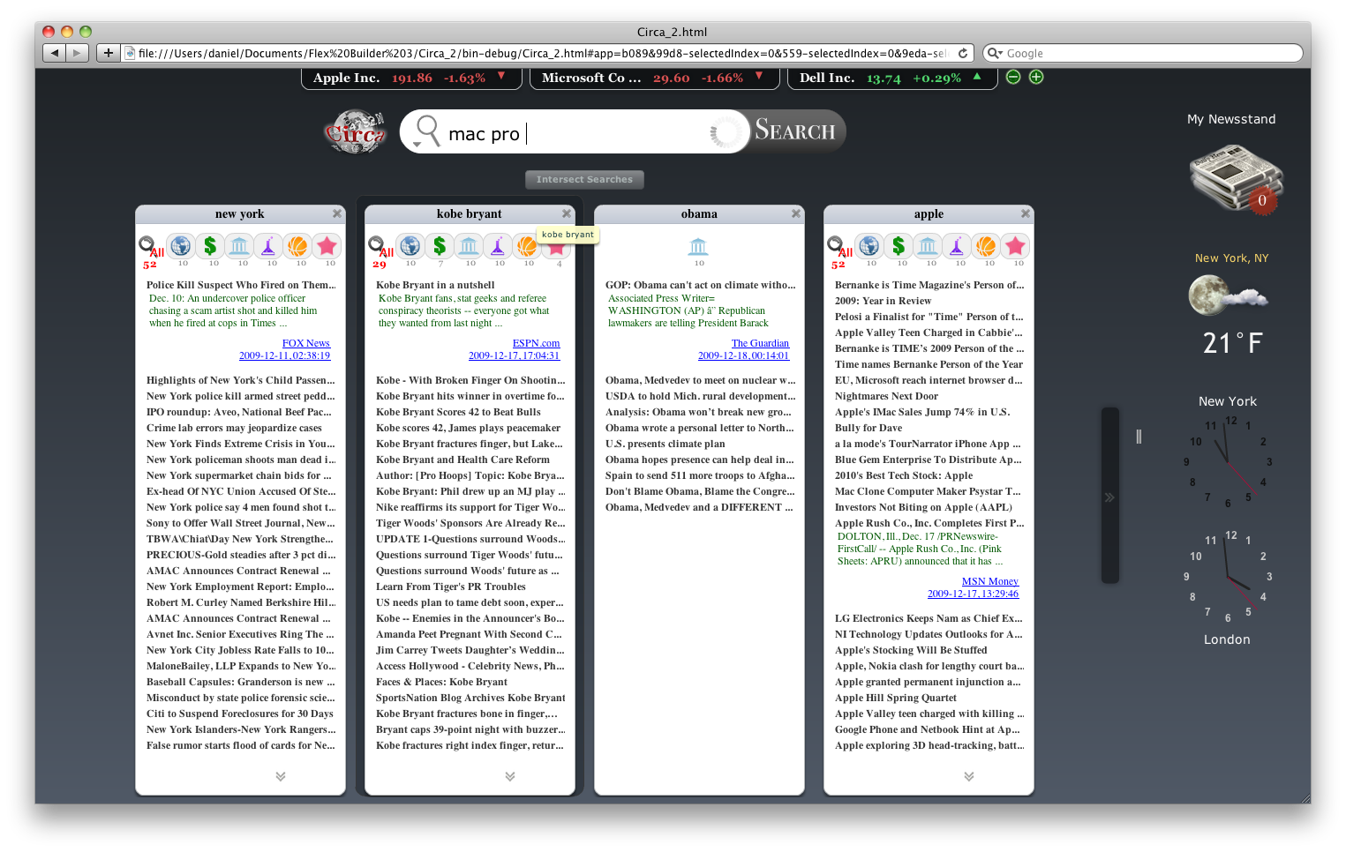Filter kobe bryant panel by dollar icon

[440, 246]
